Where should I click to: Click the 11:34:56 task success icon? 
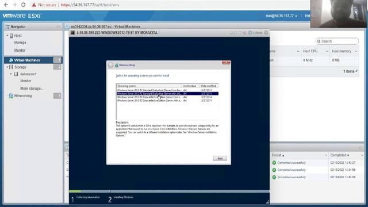point(274,170)
